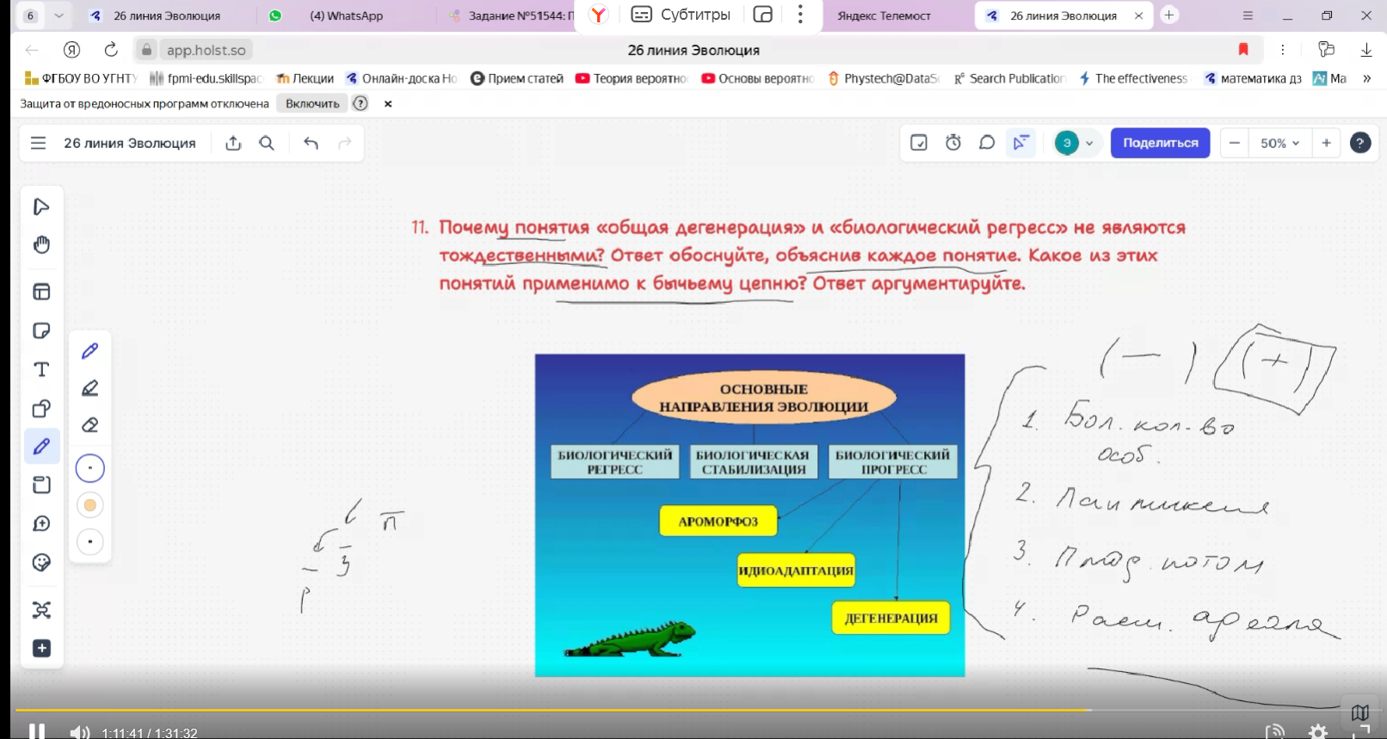This screenshot has height=739, width=1387.
Task: Pick the orange pen color swatch
Action: (x=89, y=505)
